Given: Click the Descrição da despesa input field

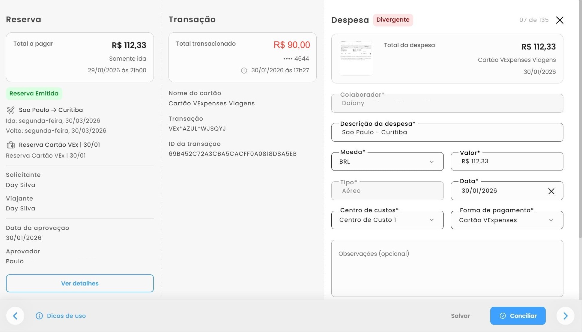Looking at the screenshot, I should click(x=447, y=132).
